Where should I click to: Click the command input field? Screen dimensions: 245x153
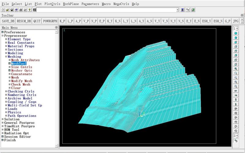(107, 10)
